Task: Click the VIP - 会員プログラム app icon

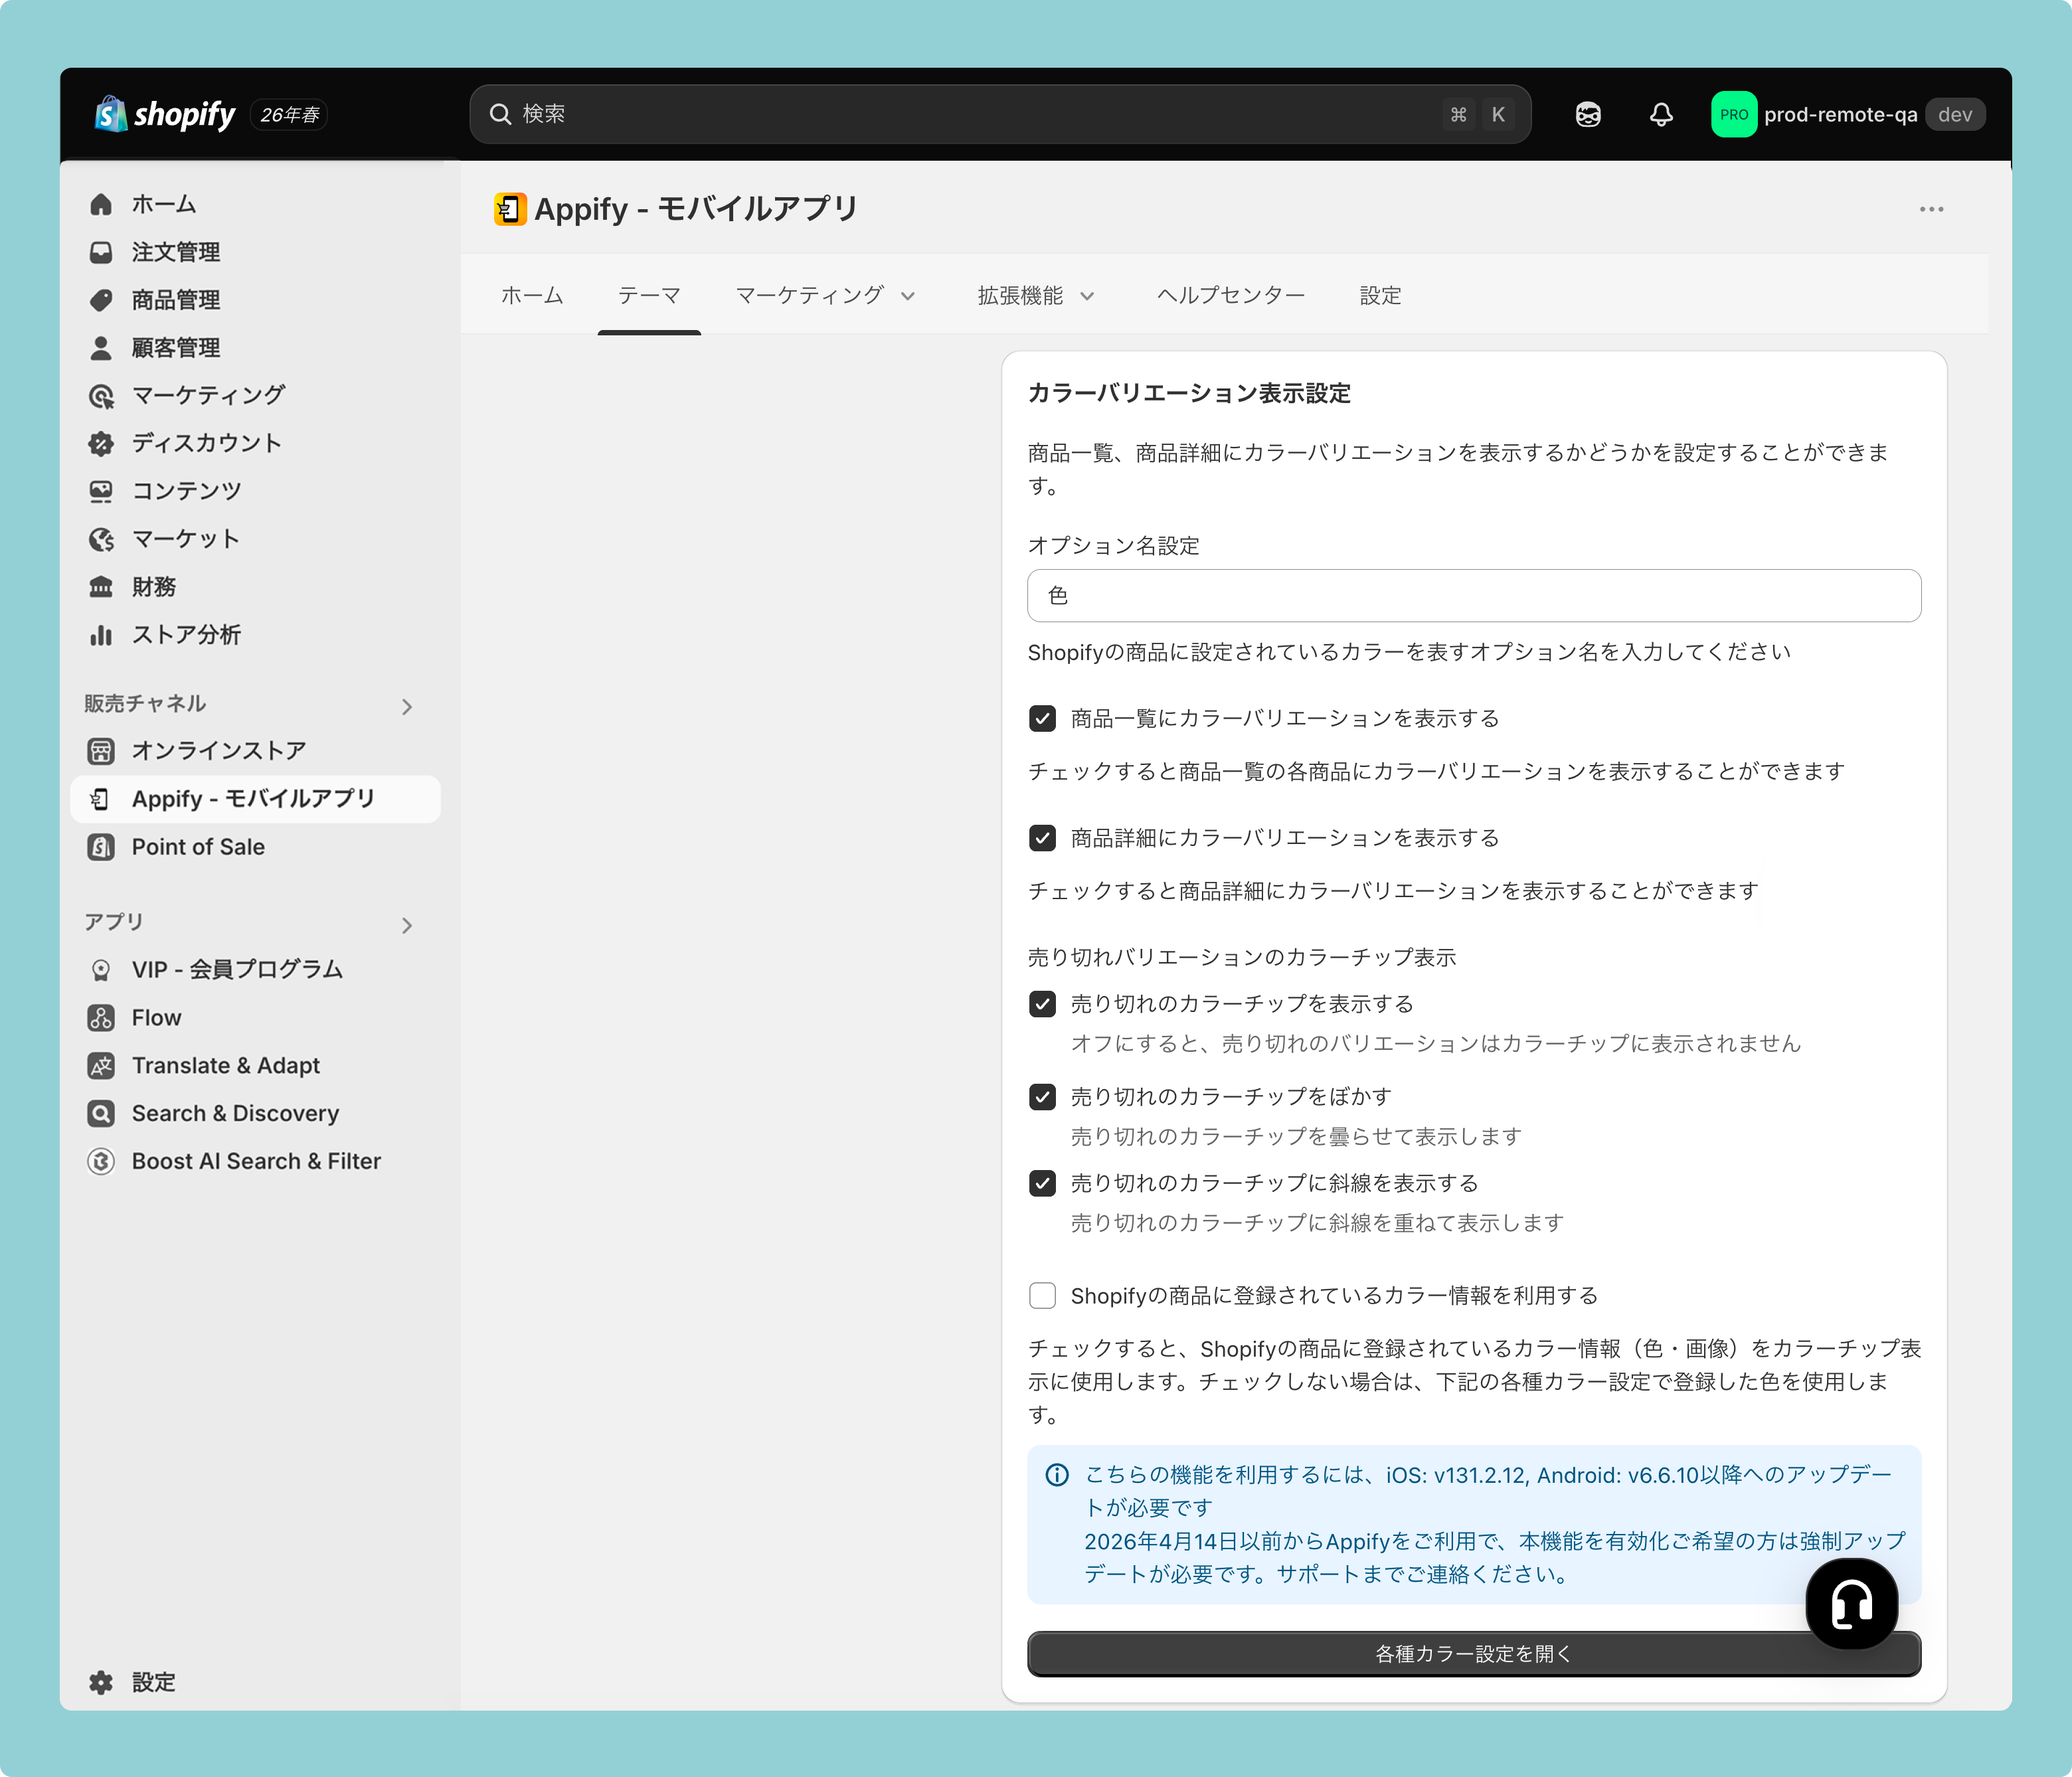Action: [101, 970]
